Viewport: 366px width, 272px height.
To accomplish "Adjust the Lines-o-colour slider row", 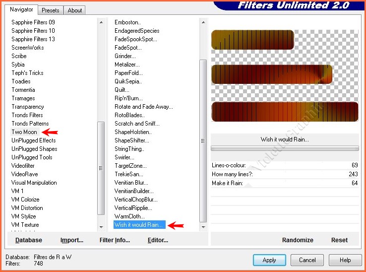I will (x=284, y=165).
